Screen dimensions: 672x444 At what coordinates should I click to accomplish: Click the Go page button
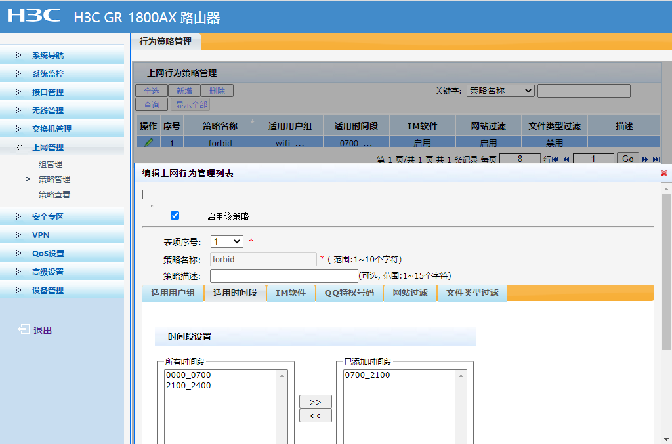click(x=628, y=159)
